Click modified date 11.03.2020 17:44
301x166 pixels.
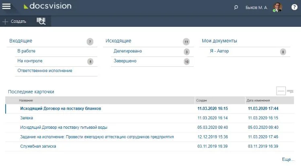coord(263,108)
